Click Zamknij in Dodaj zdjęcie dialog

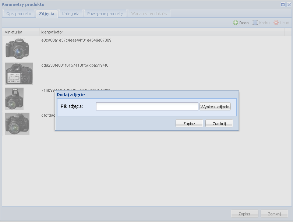219,124
